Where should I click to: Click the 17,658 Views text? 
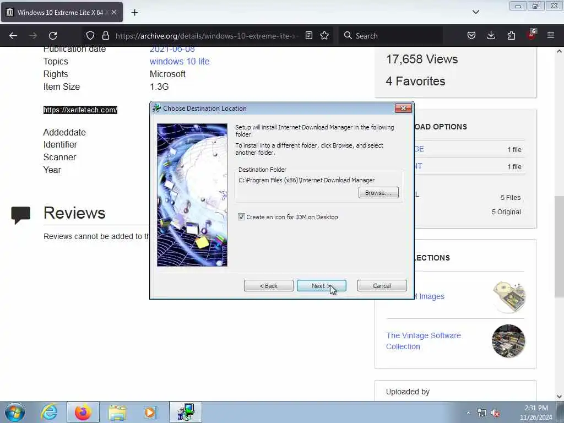421,59
